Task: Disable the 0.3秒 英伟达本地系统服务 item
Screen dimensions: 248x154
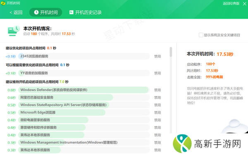Action: click(x=157, y=150)
